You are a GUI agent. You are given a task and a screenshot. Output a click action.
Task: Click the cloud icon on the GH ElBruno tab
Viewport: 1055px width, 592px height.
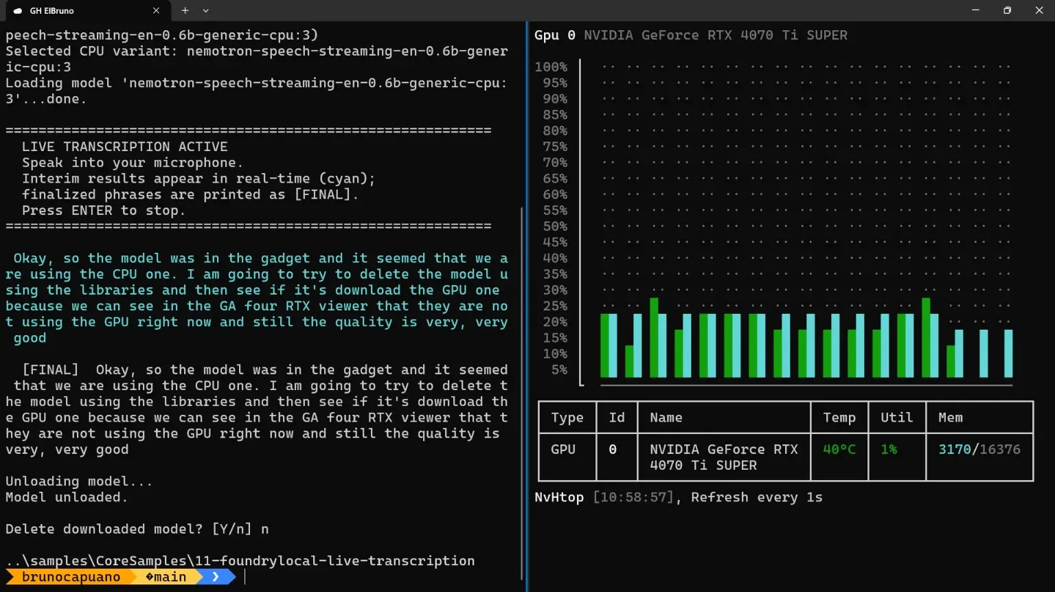coord(18,11)
